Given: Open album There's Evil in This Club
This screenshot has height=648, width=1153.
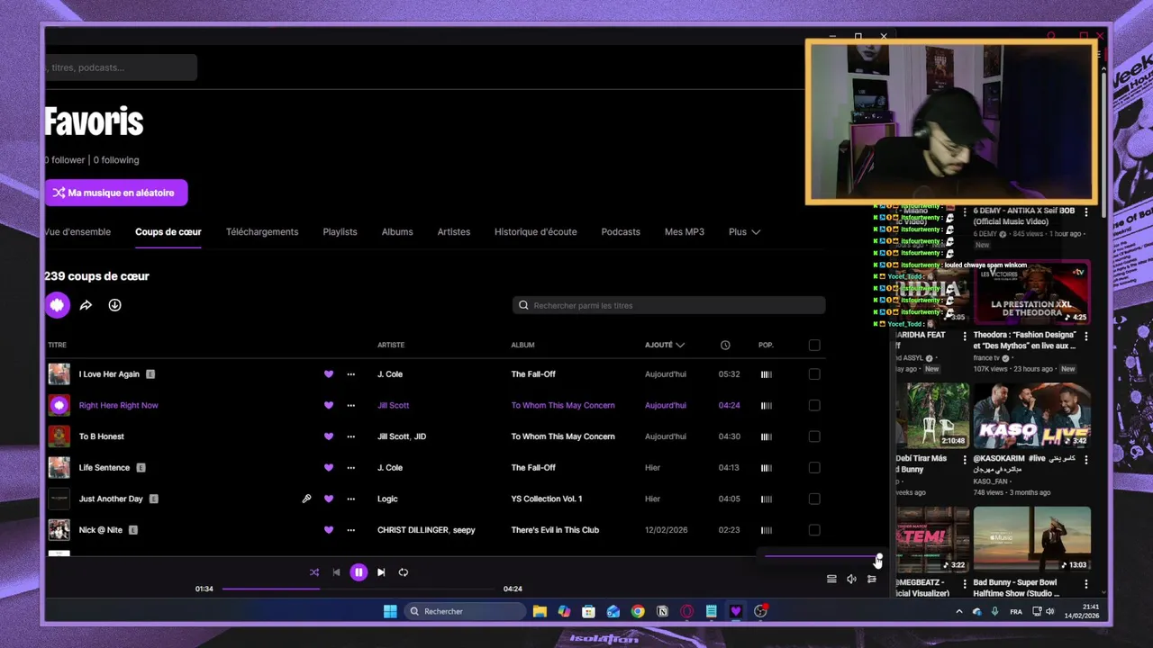Looking at the screenshot, I should pos(555,530).
